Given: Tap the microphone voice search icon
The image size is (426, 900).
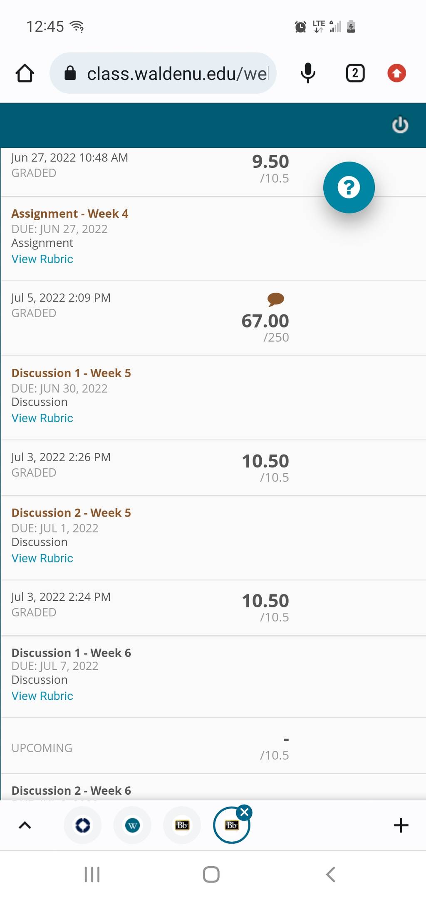Looking at the screenshot, I should coord(308,73).
